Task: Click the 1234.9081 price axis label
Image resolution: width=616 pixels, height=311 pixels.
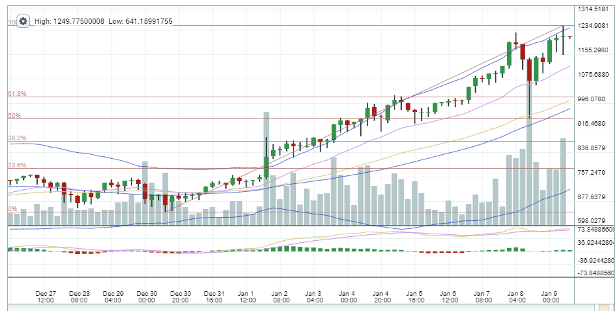Action: (593, 26)
